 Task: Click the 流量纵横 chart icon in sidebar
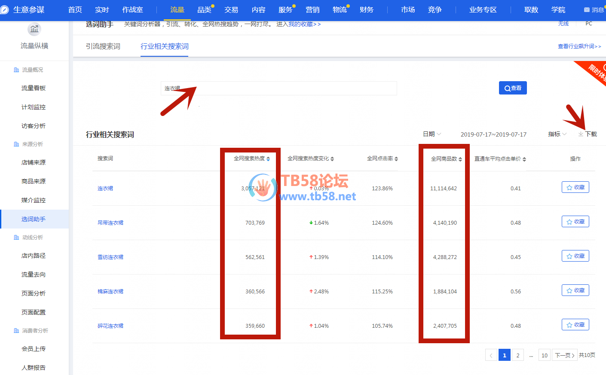click(x=34, y=29)
